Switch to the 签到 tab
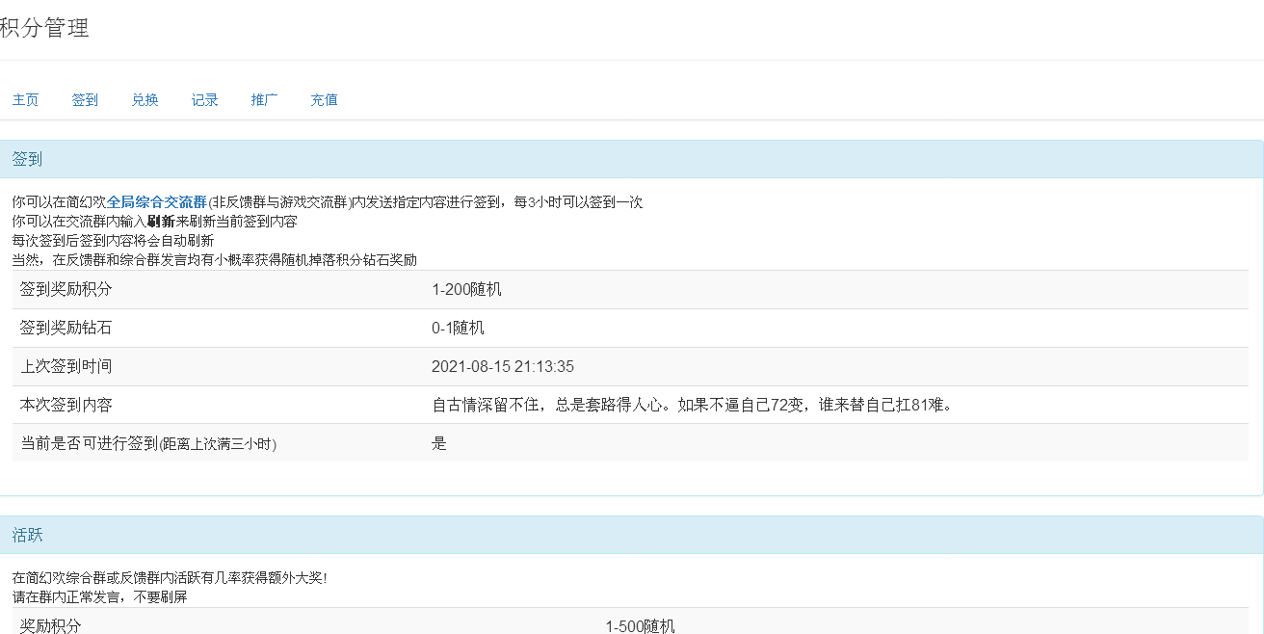The height and width of the screenshot is (634, 1264). click(x=85, y=100)
